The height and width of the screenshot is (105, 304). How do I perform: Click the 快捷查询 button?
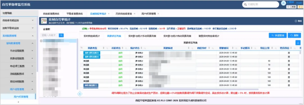278,35
